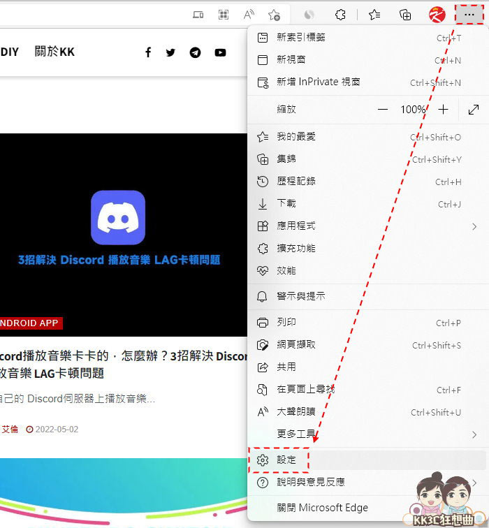Select 共用 menu item
The width and height of the screenshot is (489, 528).
[367, 367]
